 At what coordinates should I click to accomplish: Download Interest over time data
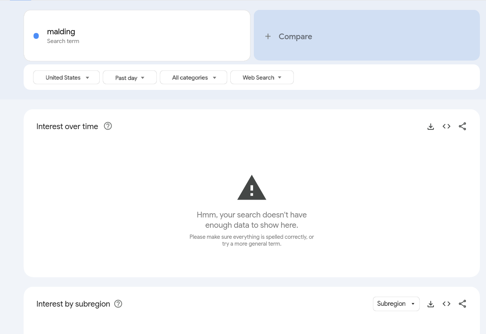coord(430,126)
